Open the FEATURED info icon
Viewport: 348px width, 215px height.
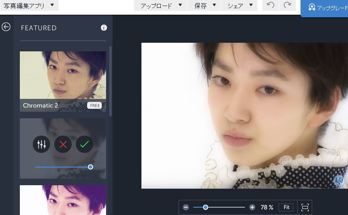[x=104, y=28]
